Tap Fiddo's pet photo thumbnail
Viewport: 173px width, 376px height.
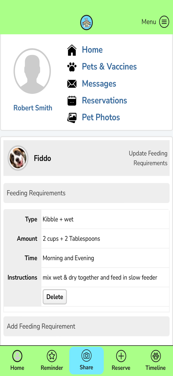[x=18, y=158]
